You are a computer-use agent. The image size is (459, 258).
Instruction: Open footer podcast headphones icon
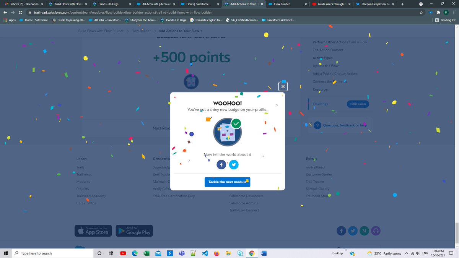point(376,230)
